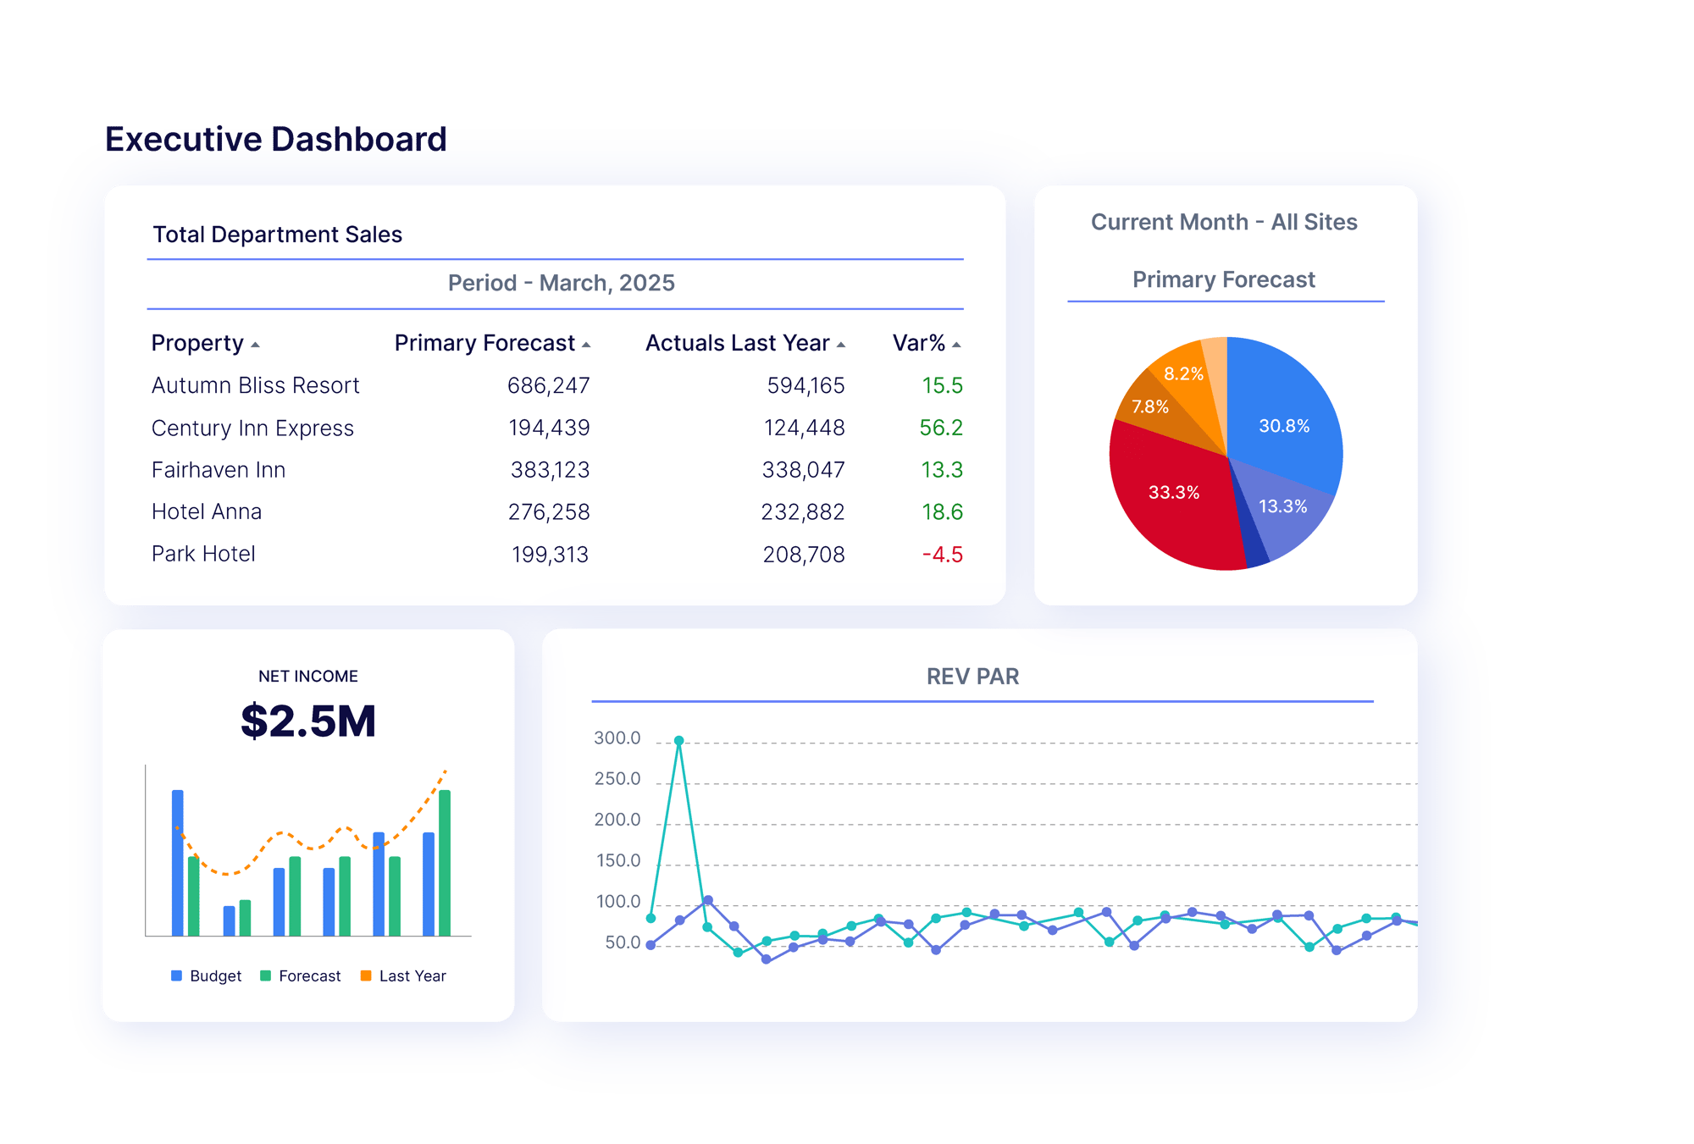Click the Primary Forecast heading above the pie
The height and width of the screenshot is (1144, 1694).
[x=1223, y=279]
